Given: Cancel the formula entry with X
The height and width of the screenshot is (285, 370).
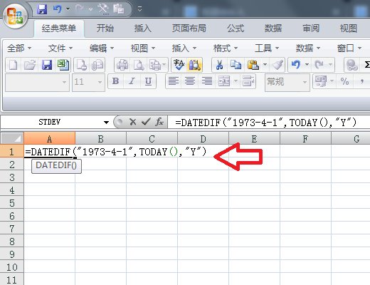Looking at the screenshot, I should (133, 122).
